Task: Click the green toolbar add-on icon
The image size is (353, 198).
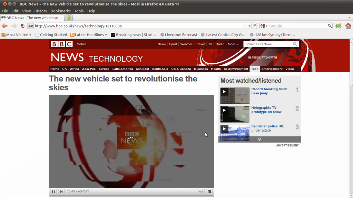Action: (x=339, y=26)
